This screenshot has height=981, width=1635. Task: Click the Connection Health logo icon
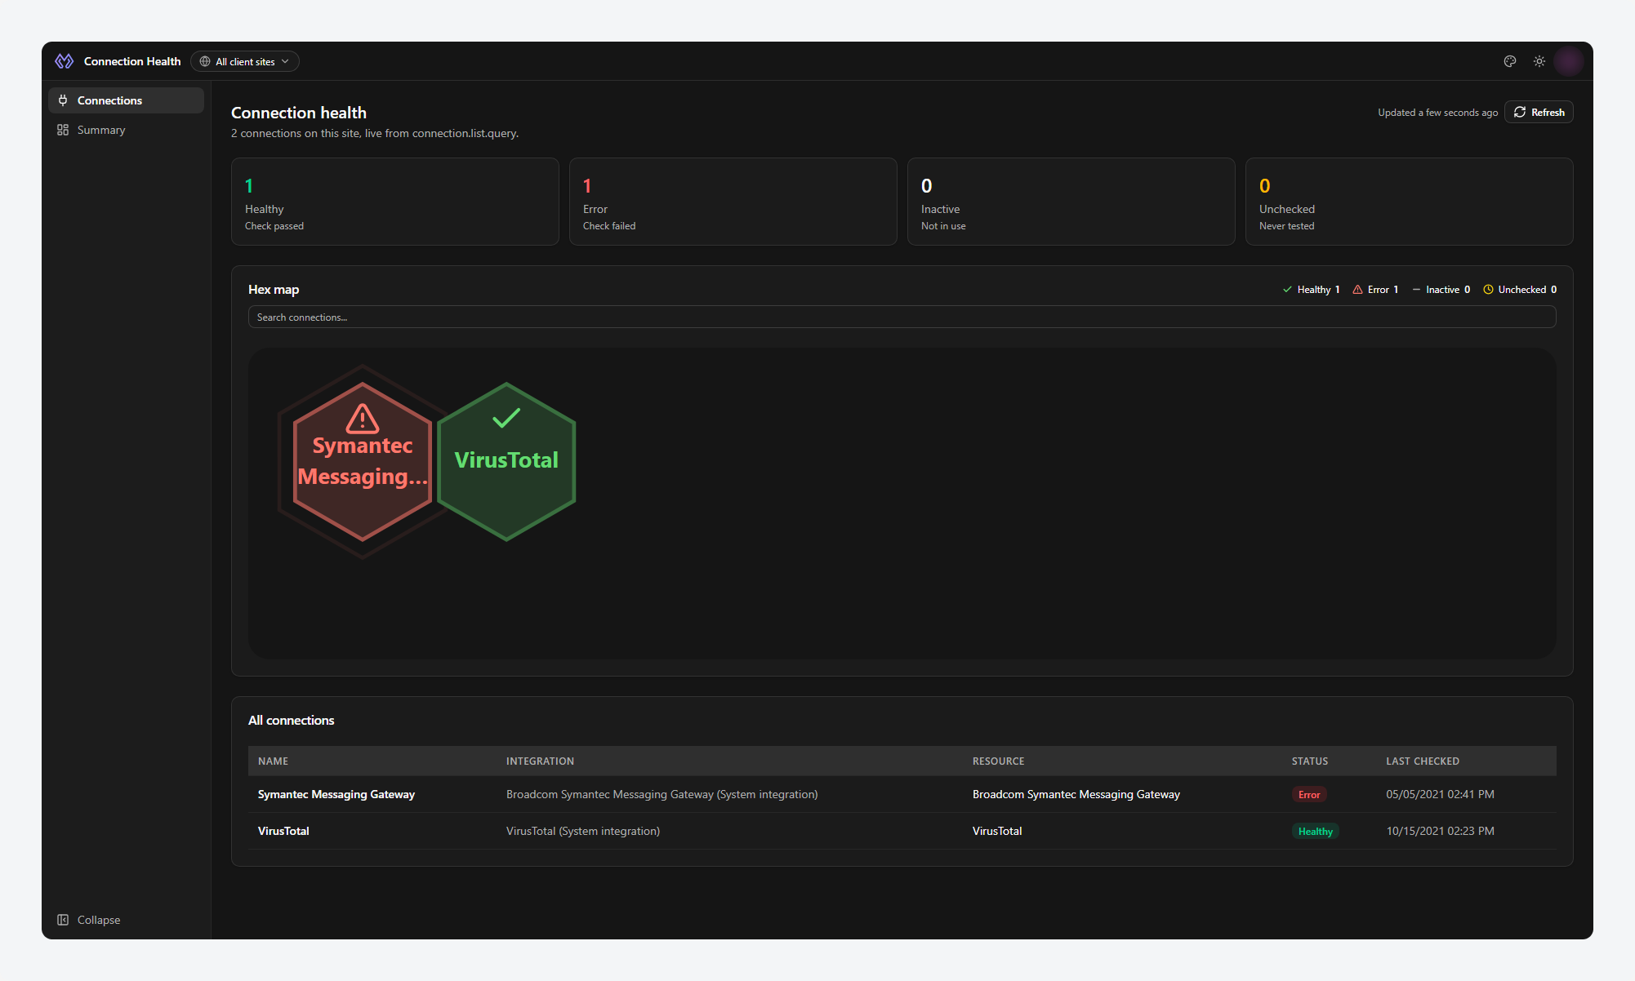click(64, 61)
